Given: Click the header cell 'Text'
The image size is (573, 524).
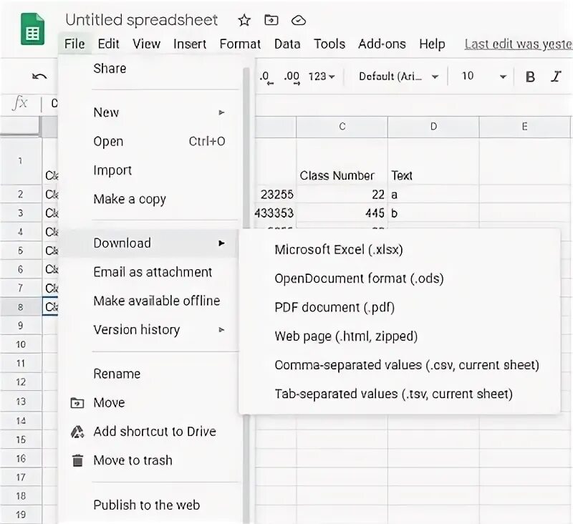Looking at the screenshot, I should (433, 161).
